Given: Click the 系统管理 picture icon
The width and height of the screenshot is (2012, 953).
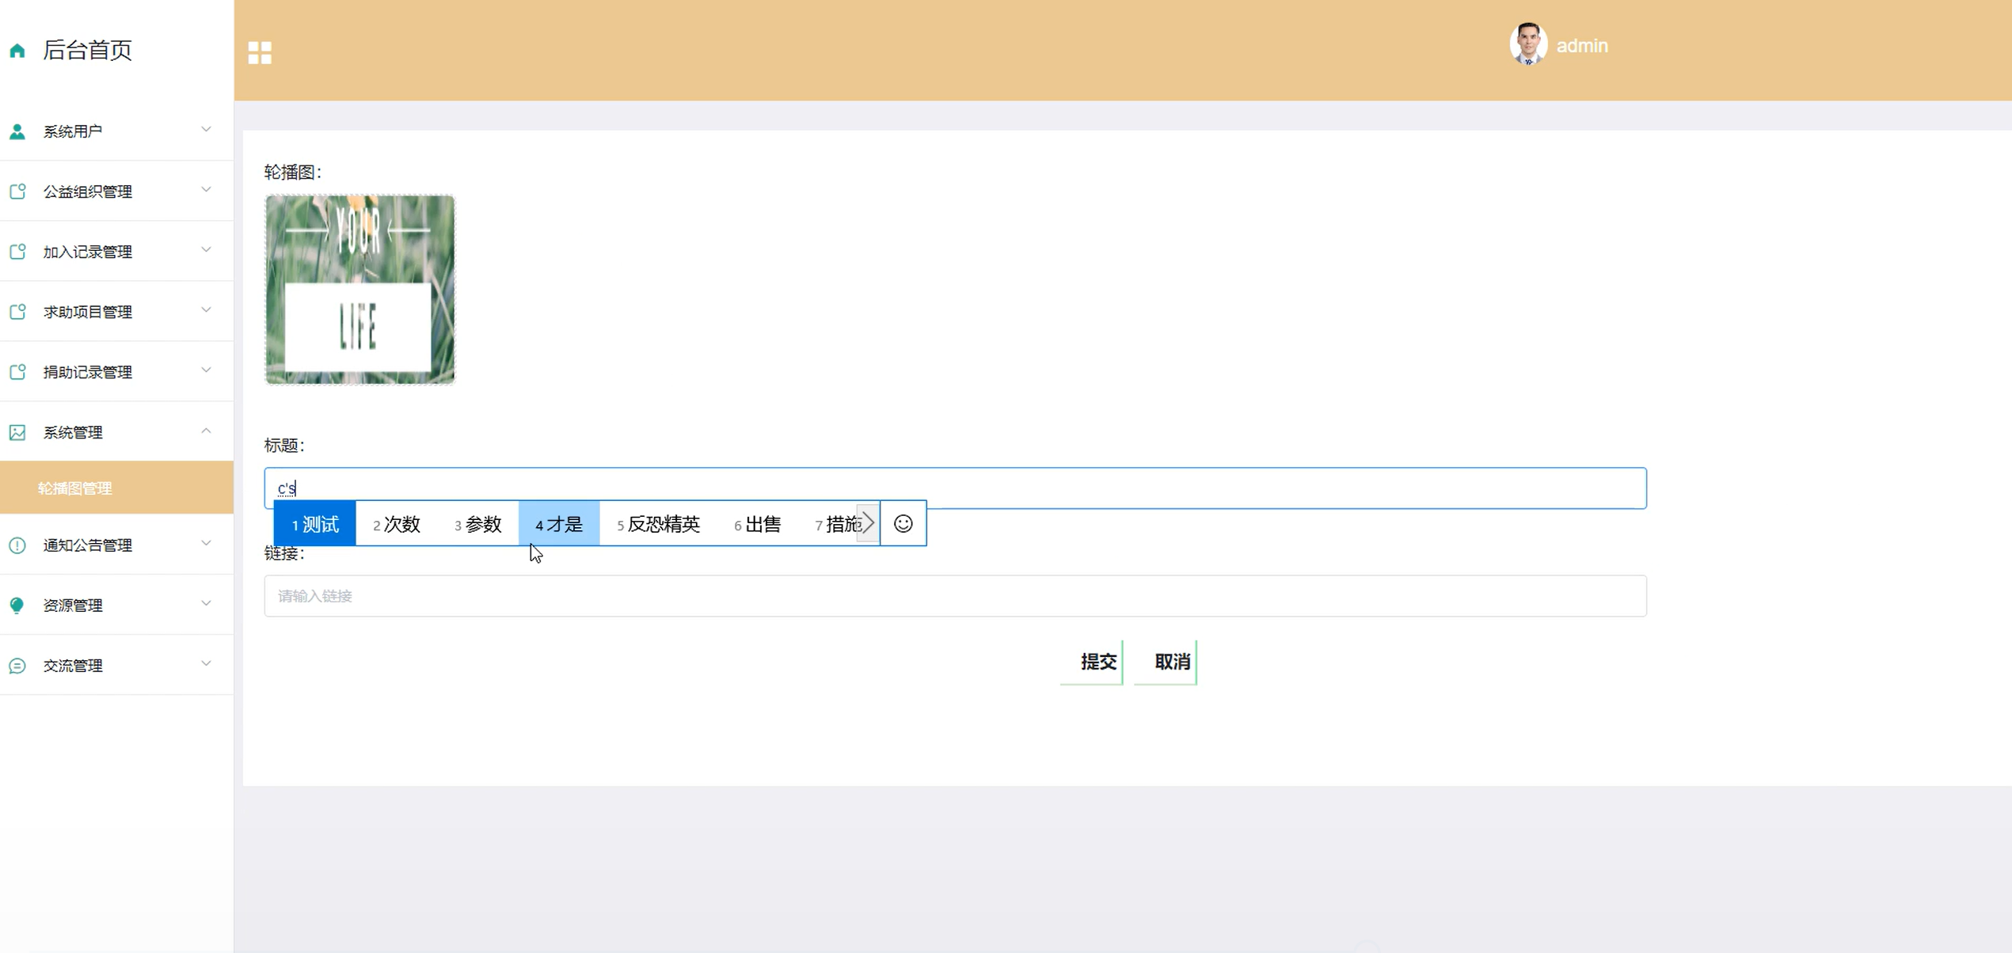Looking at the screenshot, I should point(17,432).
